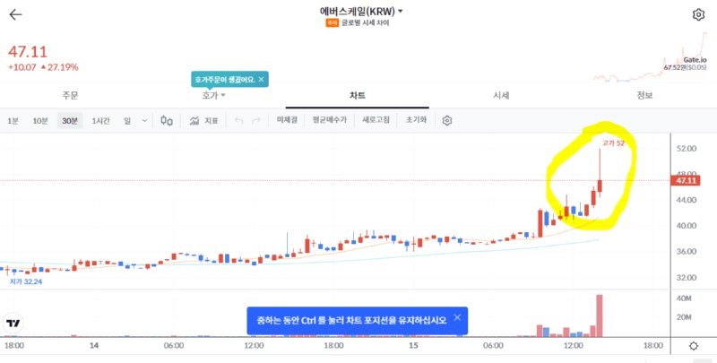The height and width of the screenshot is (363, 717).
Task: Click the chart undo arrow
Action: click(x=238, y=121)
